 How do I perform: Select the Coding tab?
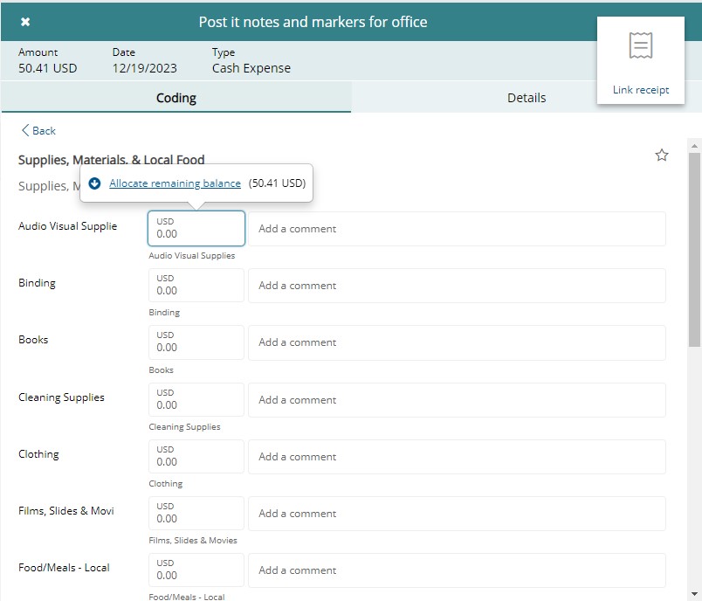point(175,98)
